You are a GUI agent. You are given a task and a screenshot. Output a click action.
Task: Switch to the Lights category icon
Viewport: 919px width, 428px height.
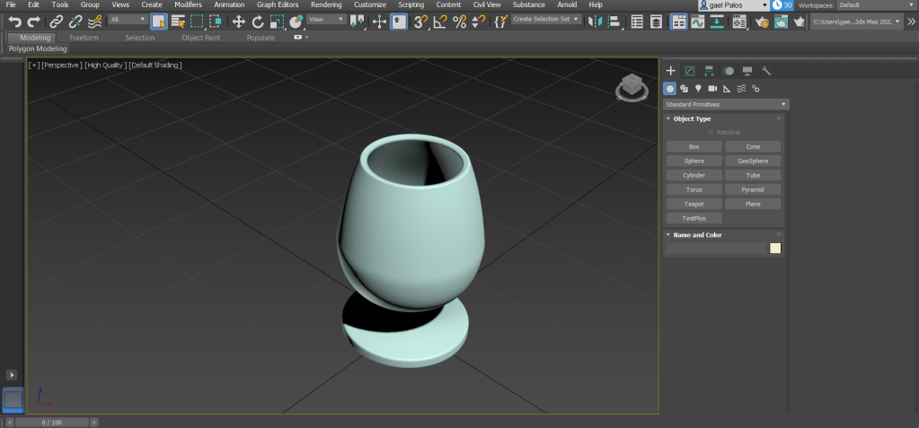pyautogui.click(x=698, y=89)
